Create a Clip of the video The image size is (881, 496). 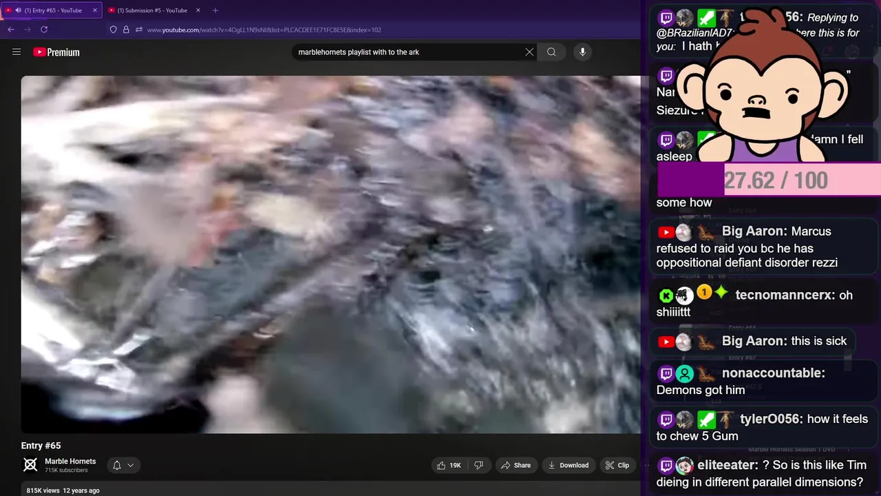point(617,465)
